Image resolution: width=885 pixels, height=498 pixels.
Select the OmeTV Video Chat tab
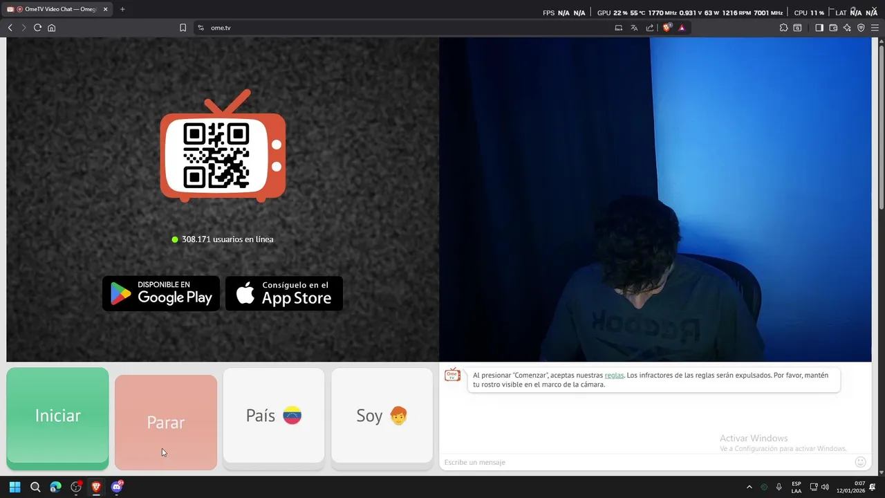(x=57, y=9)
